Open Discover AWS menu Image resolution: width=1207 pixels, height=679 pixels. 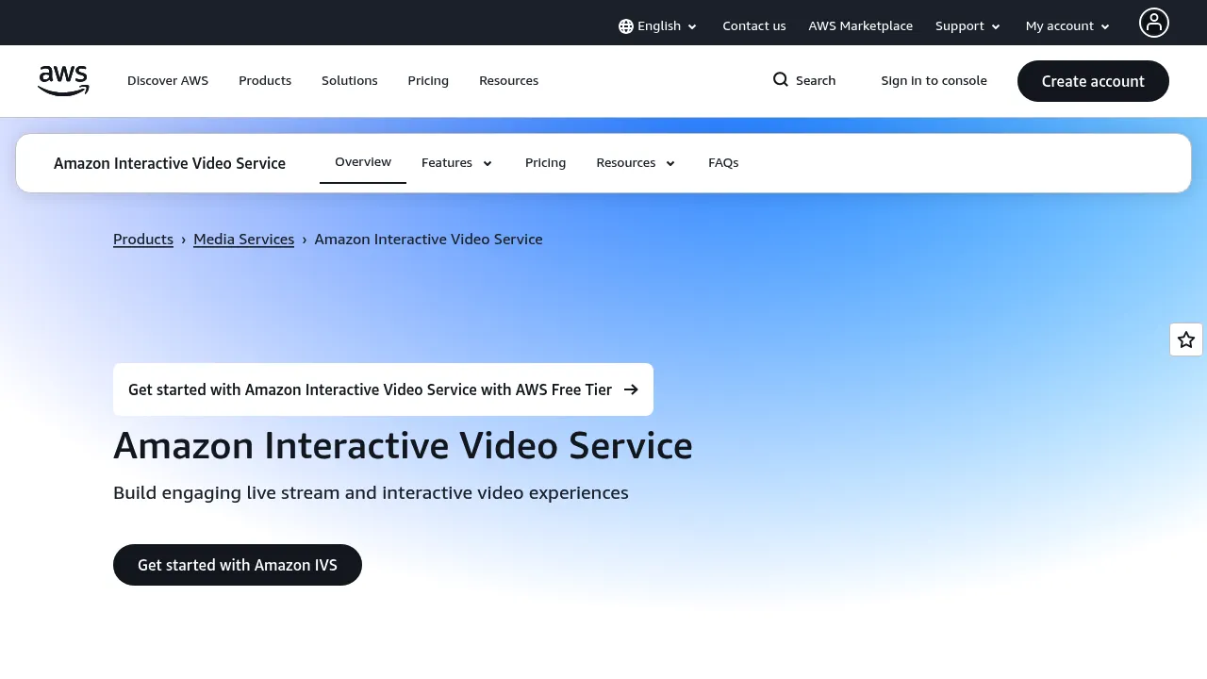tap(168, 81)
